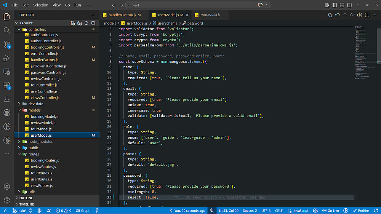Click the New Folder icon in Explorer
The image size is (381, 214).
tap(80, 23)
